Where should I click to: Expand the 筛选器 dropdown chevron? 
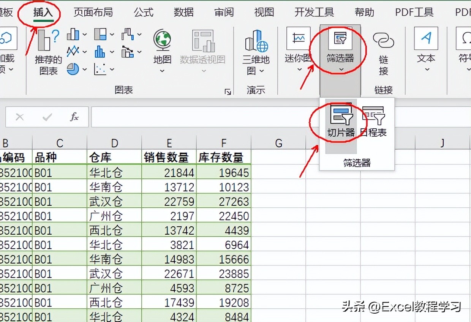coord(340,69)
